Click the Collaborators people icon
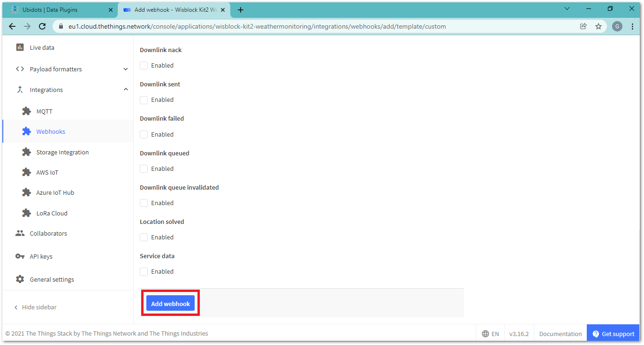The width and height of the screenshot is (644, 345). (x=20, y=233)
